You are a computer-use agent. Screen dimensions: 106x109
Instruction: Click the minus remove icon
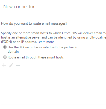point(18,65)
